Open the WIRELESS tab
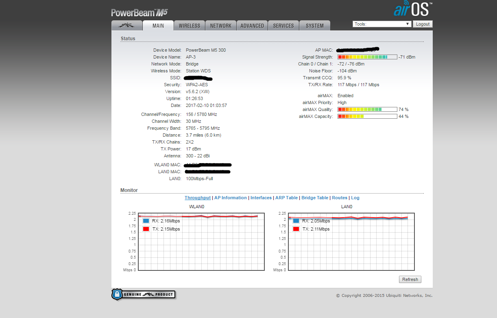Viewport: 497px width, 318px height. coord(190,26)
